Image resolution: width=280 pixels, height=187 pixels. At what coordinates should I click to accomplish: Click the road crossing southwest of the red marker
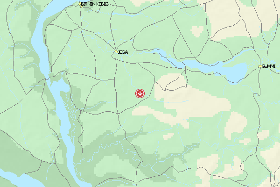(x=118, y=113)
